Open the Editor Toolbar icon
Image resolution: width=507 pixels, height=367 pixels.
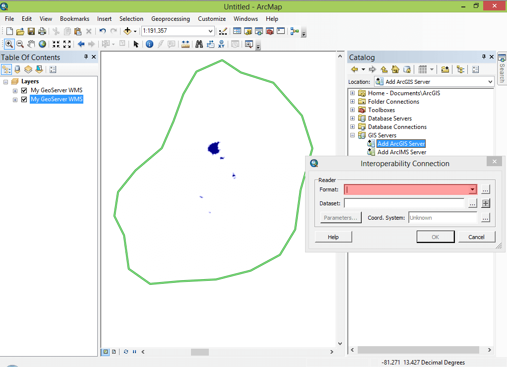(223, 31)
